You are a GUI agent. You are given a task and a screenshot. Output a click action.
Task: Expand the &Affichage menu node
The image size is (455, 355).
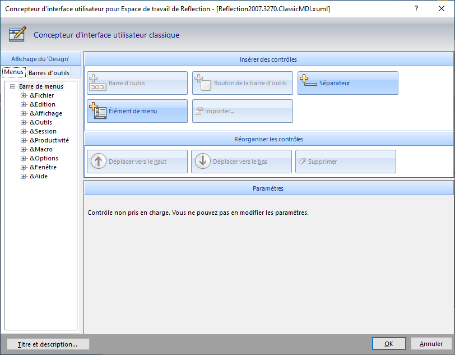[x=23, y=114]
